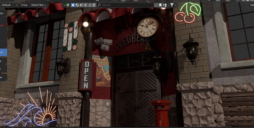Click the partially visible Options button
Screen dimensions: 254x128
tap(251, 5)
